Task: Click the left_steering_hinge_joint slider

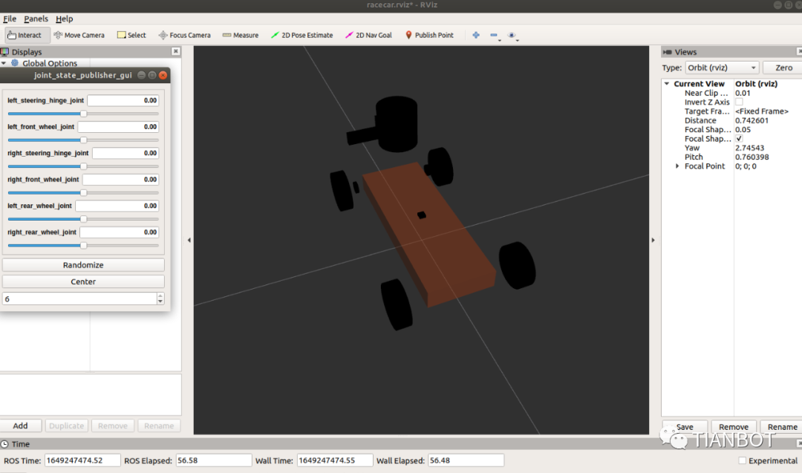Action: (83, 114)
